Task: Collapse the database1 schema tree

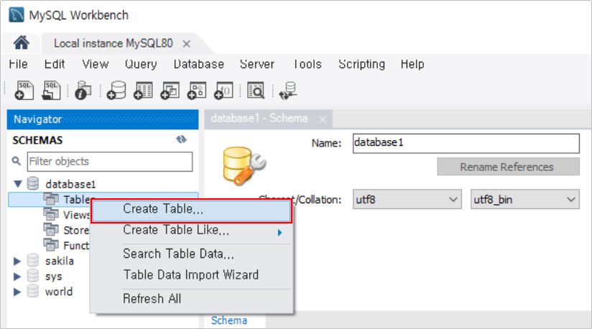Action: coord(17,184)
